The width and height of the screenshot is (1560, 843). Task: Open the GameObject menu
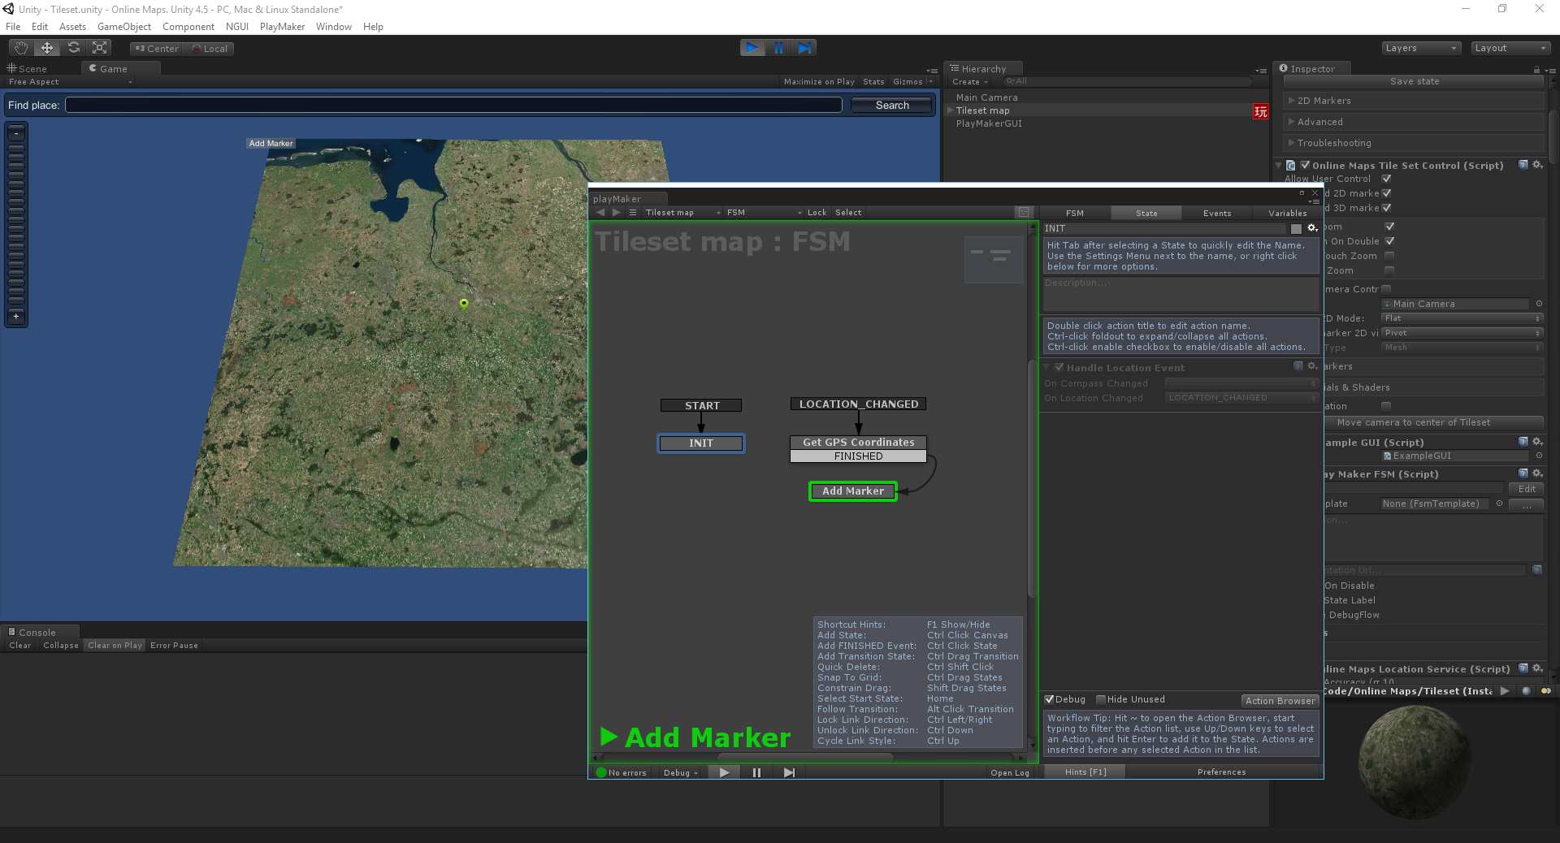pyautogui.click(x=124, y=27)
